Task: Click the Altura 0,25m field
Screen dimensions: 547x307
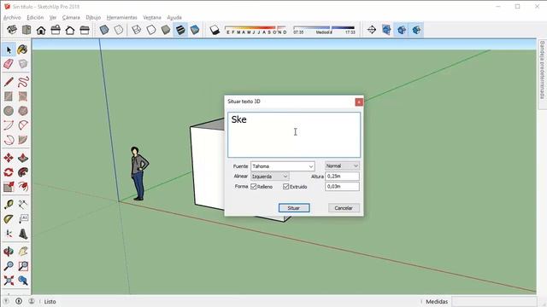Action: pos(342,177)
